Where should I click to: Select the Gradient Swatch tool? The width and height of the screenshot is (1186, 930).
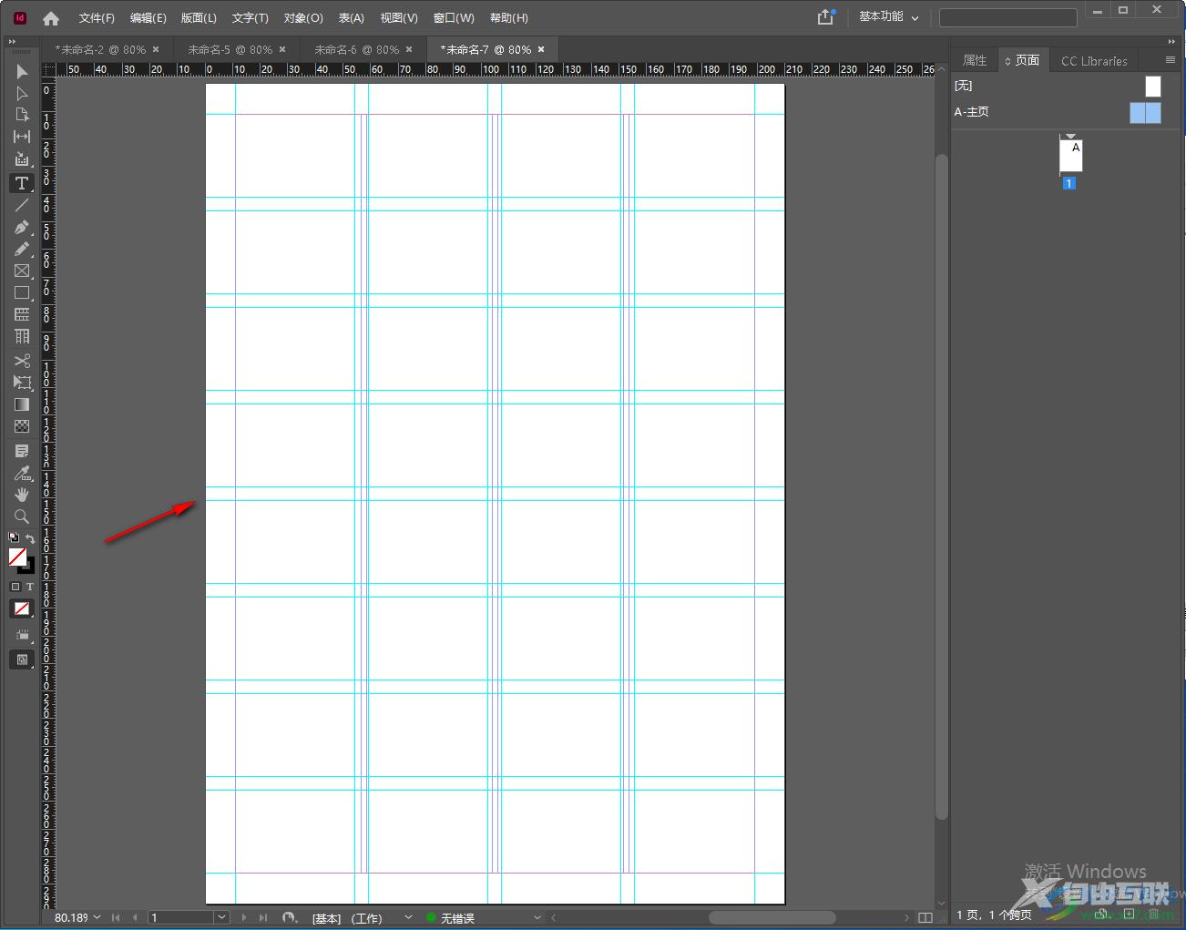point(22,404)
